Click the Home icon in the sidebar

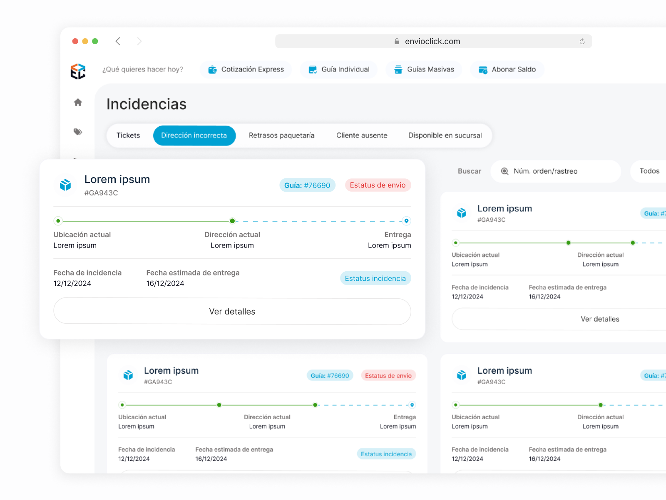[77, 102]
